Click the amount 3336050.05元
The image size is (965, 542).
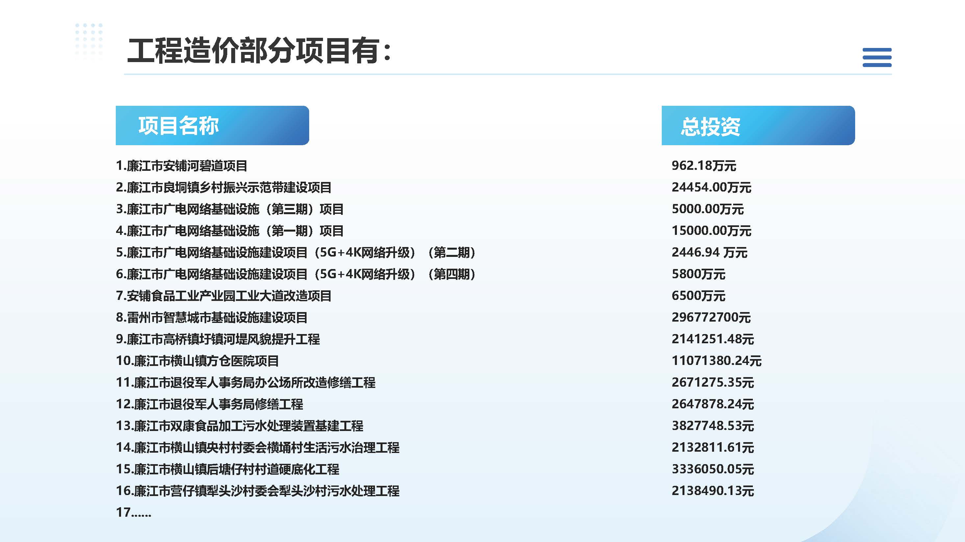click(x=712, y=469)
